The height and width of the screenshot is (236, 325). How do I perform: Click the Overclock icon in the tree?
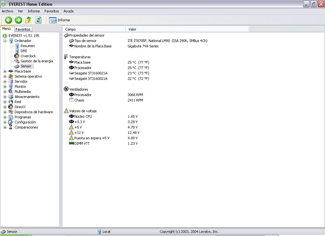coord(17,56)
